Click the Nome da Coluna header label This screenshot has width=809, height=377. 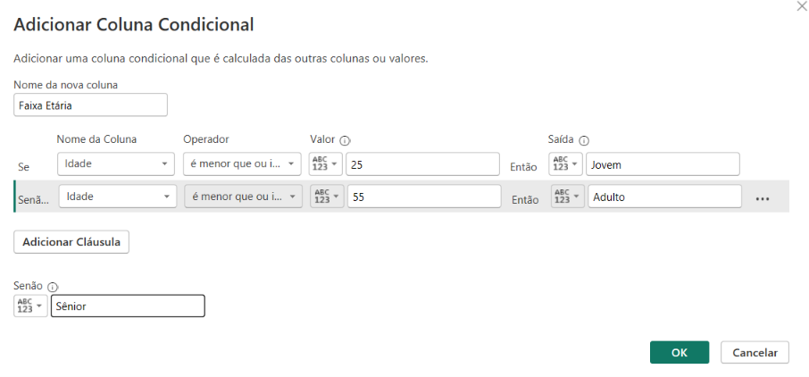(x=96, y=139)
